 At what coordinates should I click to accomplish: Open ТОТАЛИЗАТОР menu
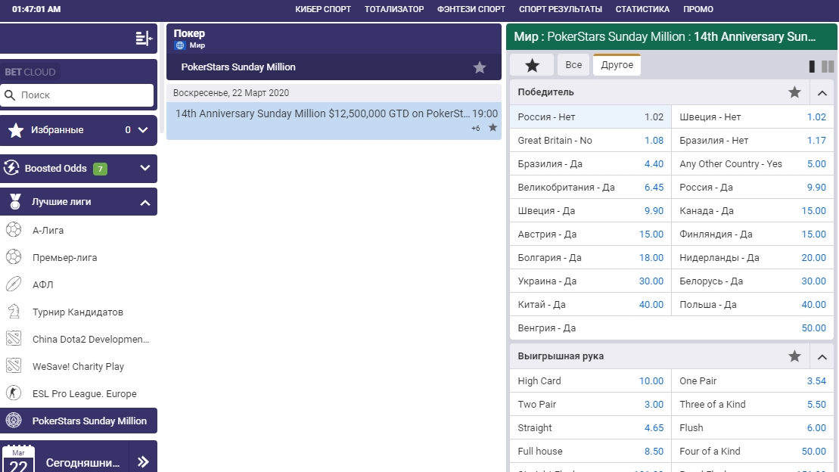pyautogui.click(x=394, y=9)
